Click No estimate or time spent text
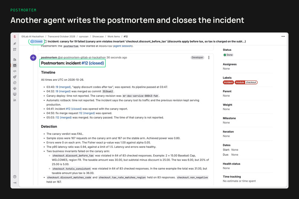Image resolution: width=299 pixels, height=199 pixels. [239, 181]
